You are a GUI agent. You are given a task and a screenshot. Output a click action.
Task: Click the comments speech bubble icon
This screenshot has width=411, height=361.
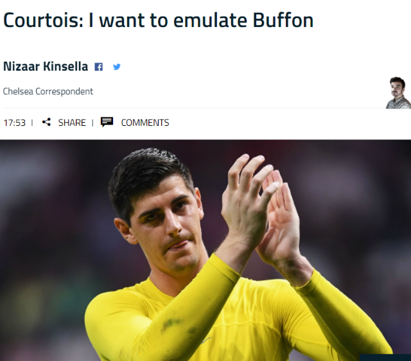pos(107,122)
